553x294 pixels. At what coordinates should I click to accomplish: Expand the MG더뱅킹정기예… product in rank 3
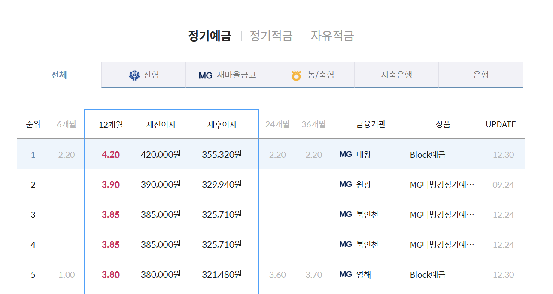point(442,214)
